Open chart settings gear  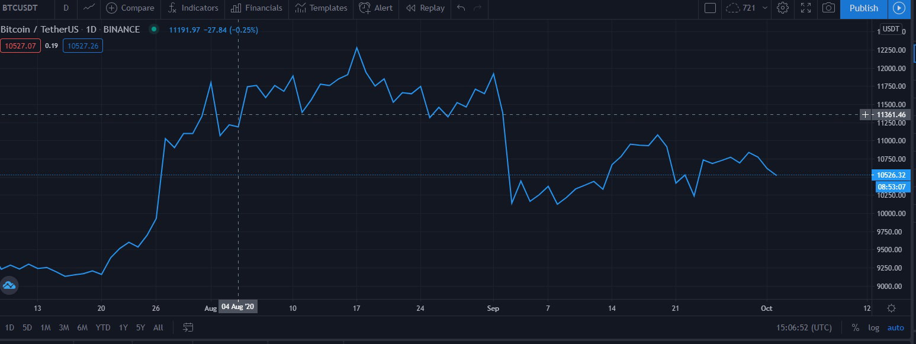[x=783, y=8]
